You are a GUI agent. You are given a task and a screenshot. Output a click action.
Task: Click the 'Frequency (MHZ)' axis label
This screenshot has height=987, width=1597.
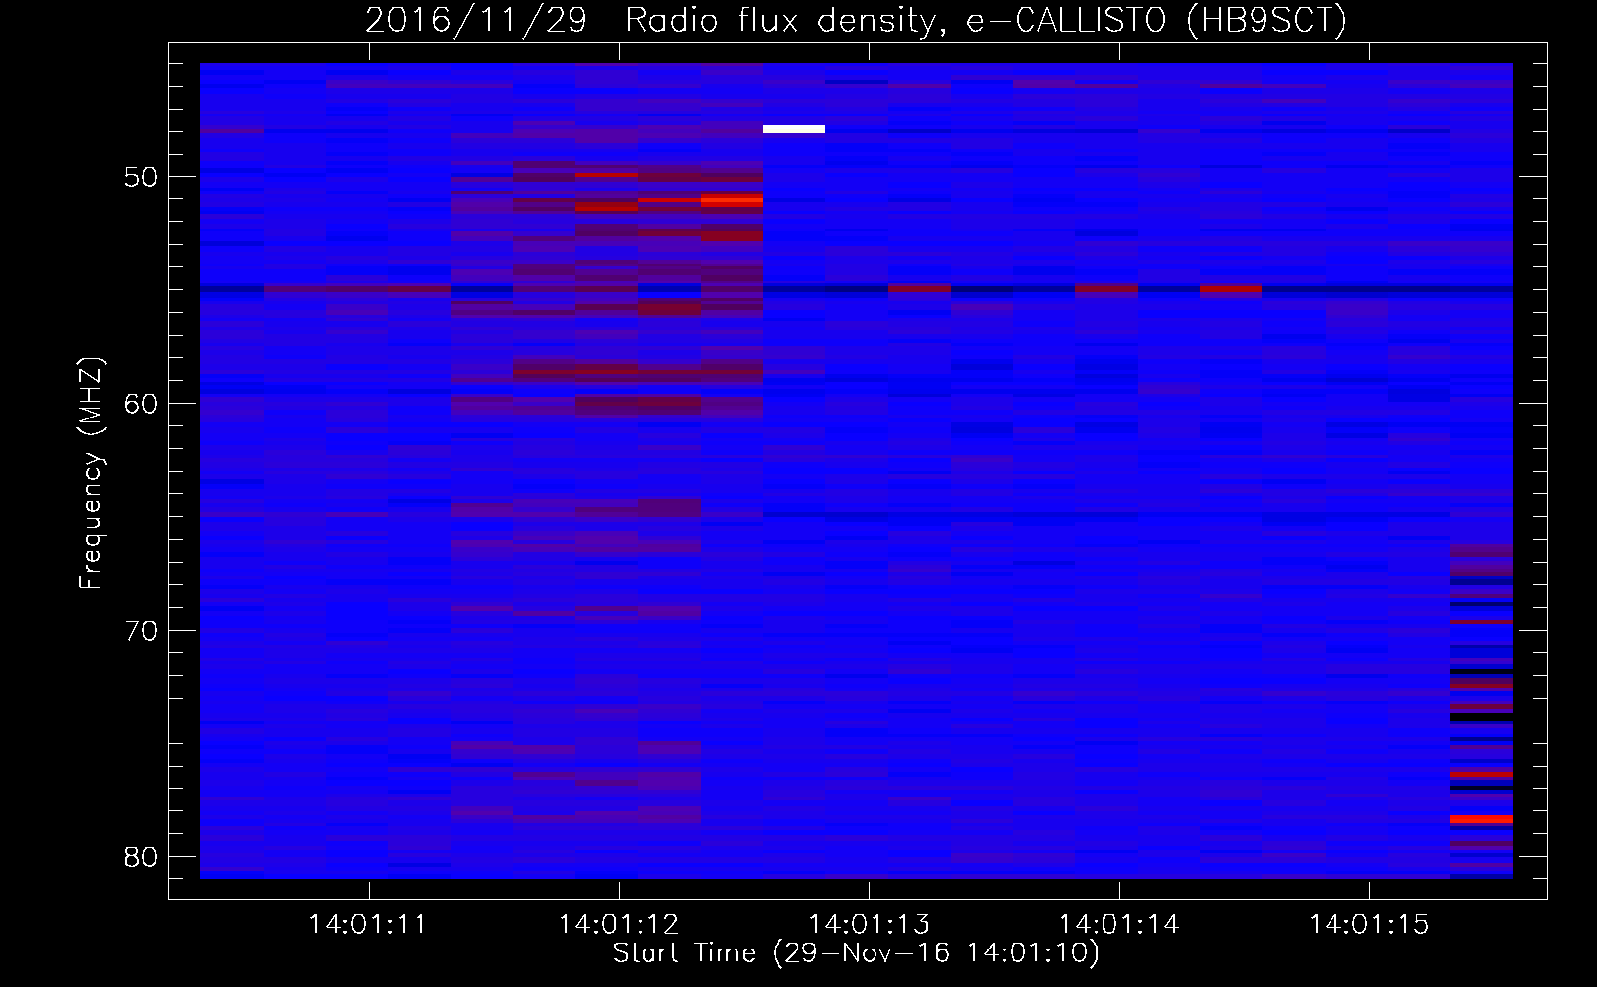pos(91,474)
